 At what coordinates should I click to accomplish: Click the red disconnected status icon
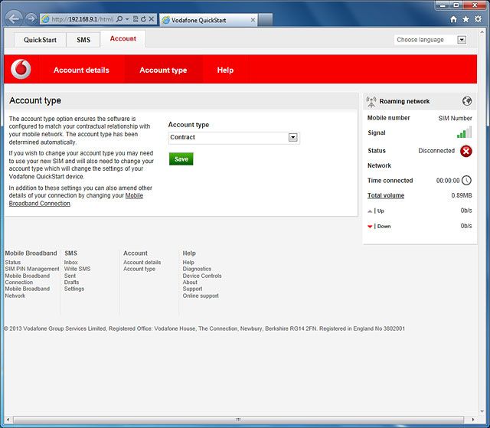click(465, 151)
